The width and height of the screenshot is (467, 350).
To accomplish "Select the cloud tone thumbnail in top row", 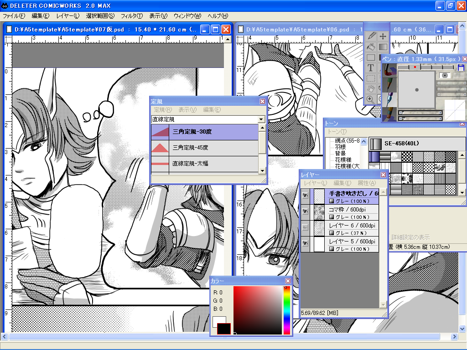I will coord(396,157).
